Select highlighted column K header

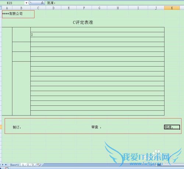172,8
